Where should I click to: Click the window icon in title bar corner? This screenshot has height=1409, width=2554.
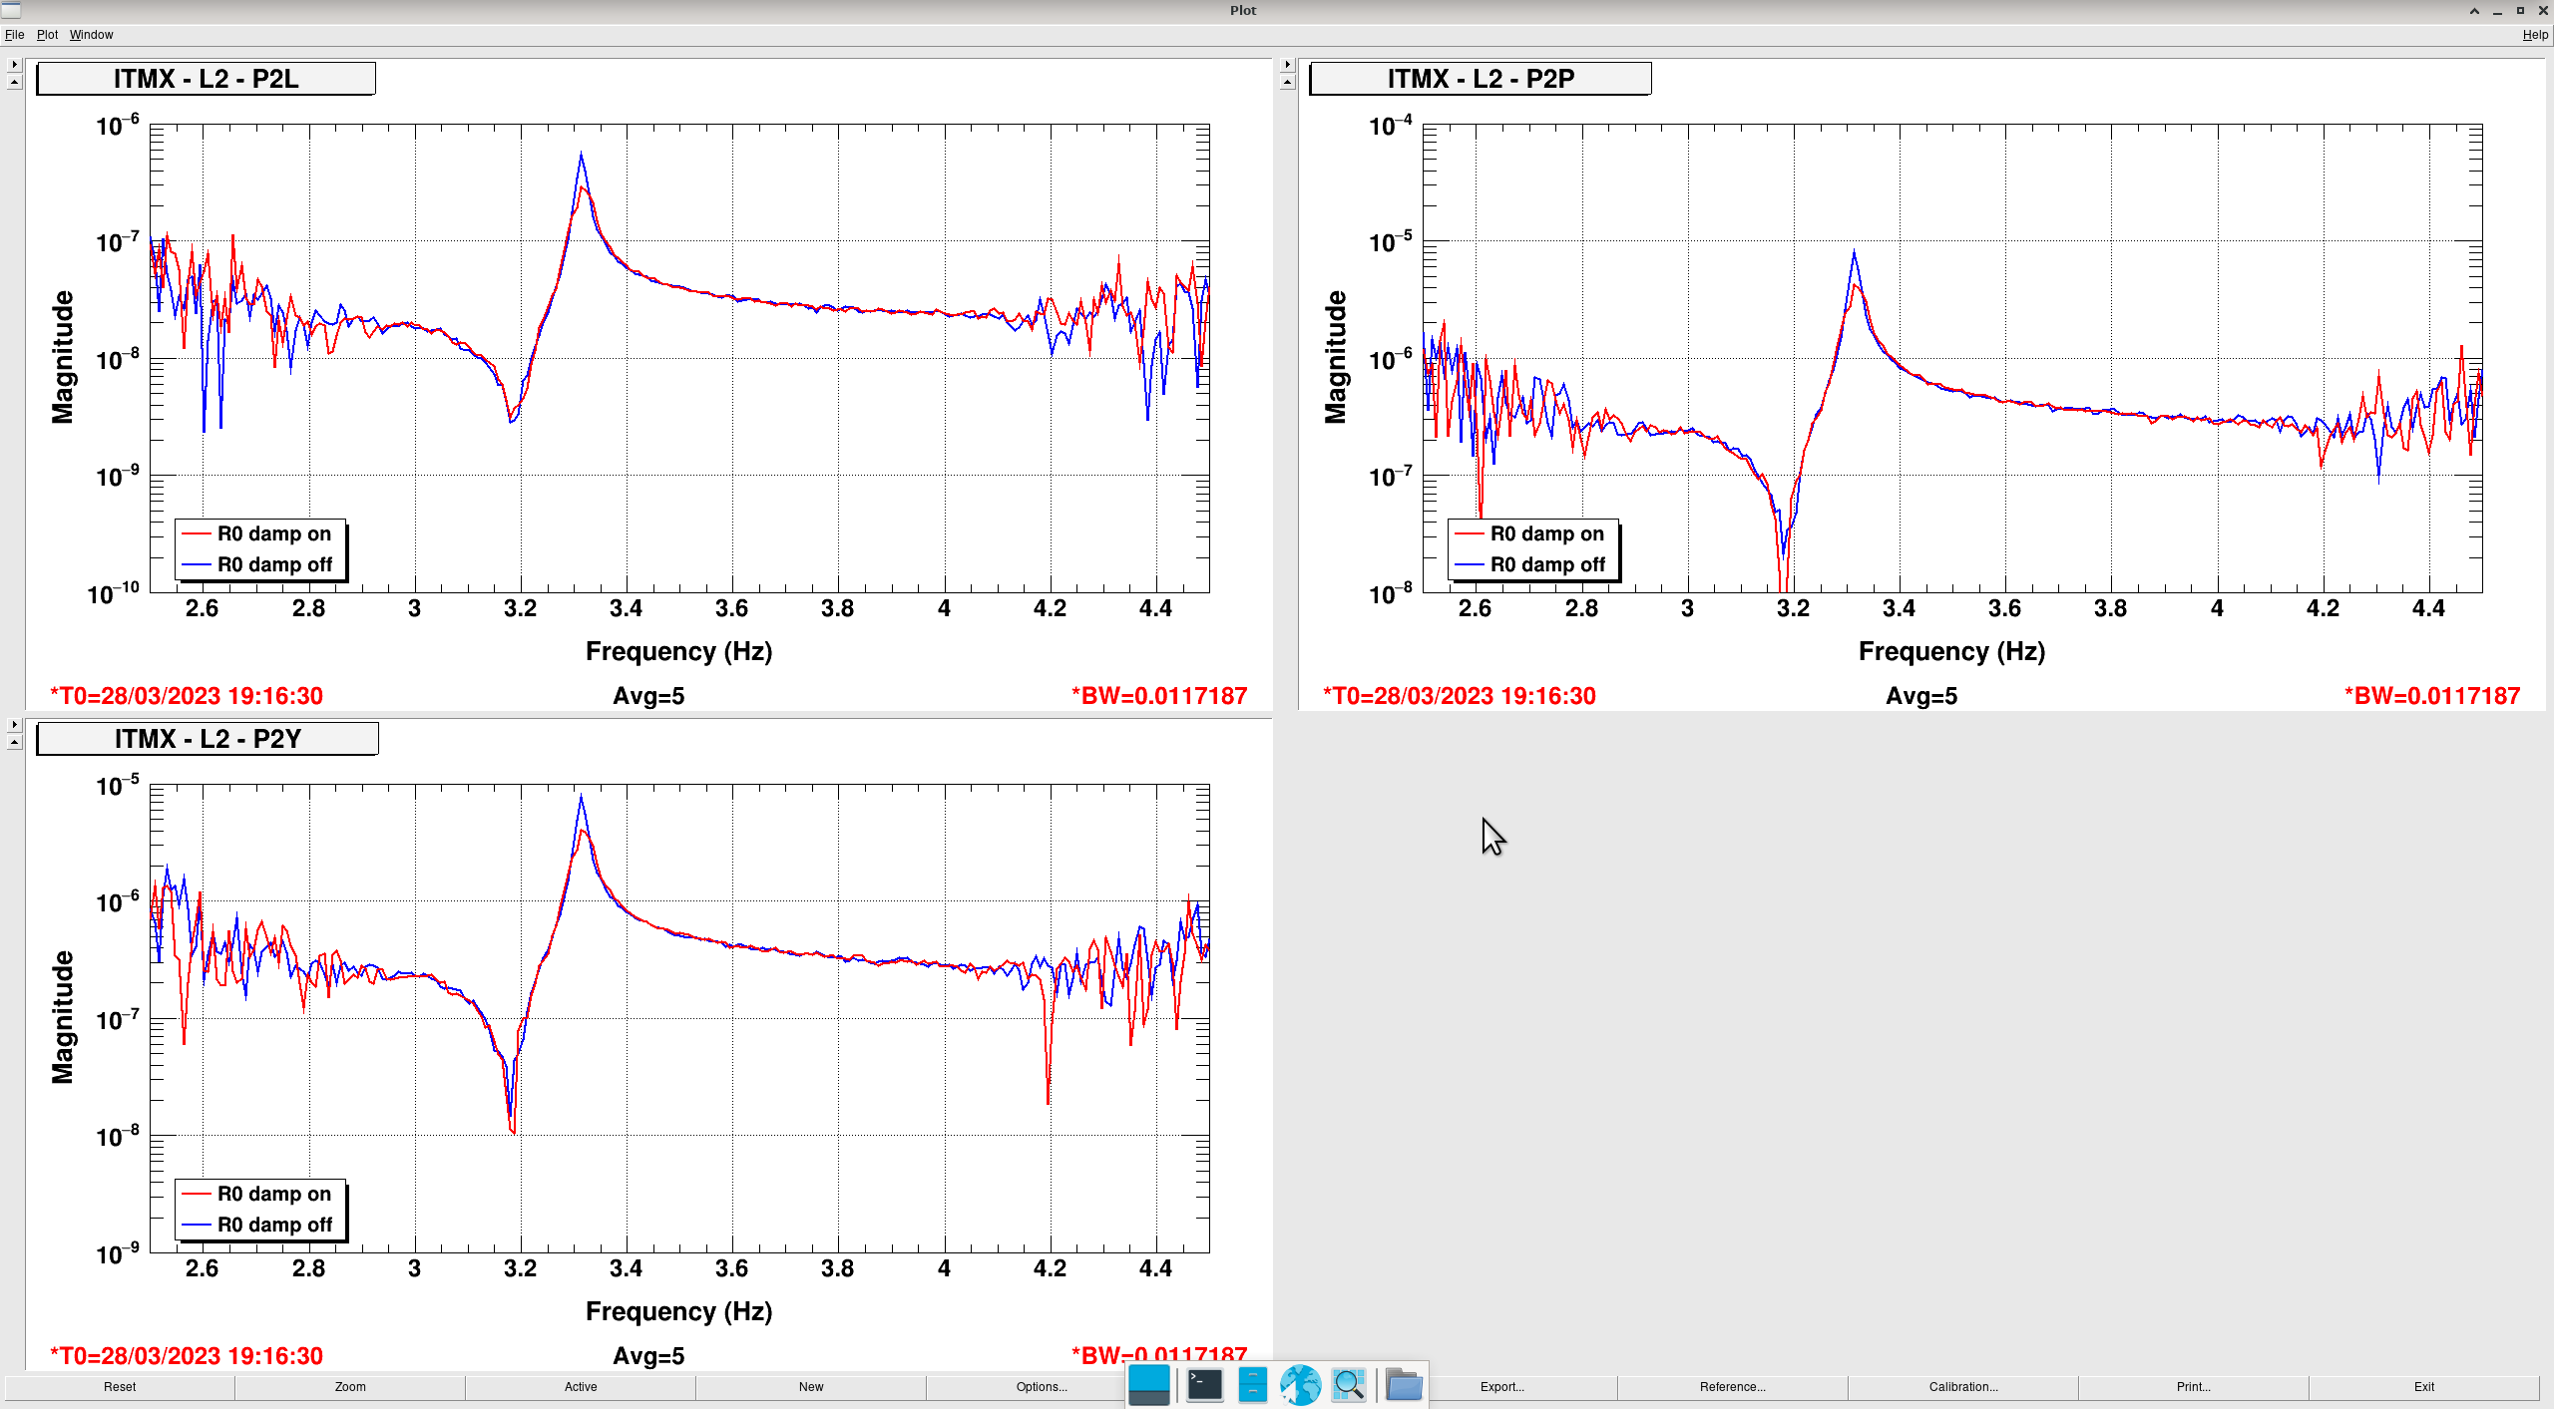point(11,10)
